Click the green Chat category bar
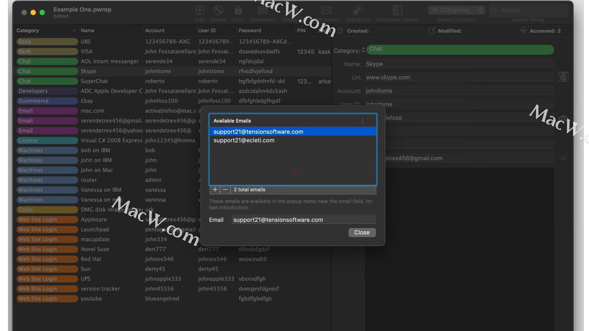 point(460,50)
